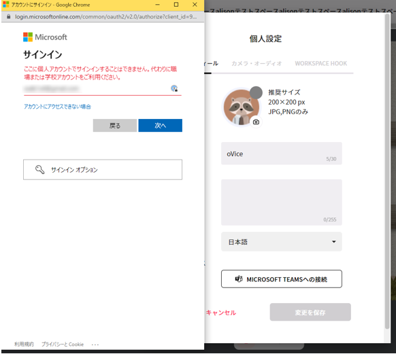Open the アカウントにアクセスできない場合 link
The image size is (396, 354).
[x=57, y=107]
